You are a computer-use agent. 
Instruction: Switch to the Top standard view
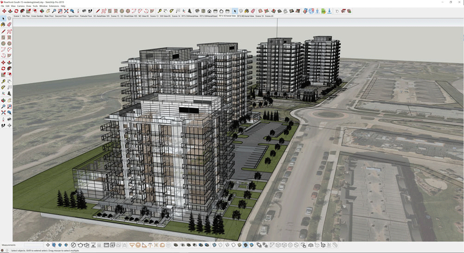(x=203, y=11)
